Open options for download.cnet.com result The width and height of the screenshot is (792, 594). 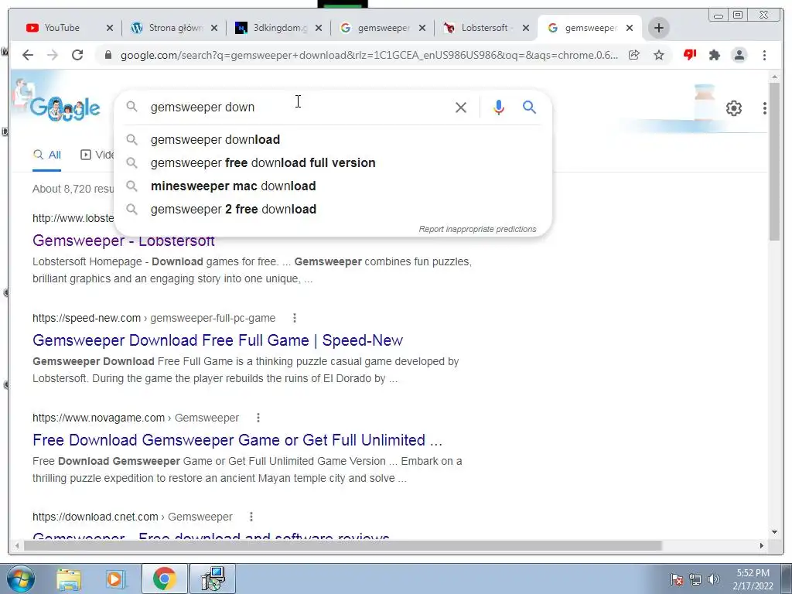point(251,517)
